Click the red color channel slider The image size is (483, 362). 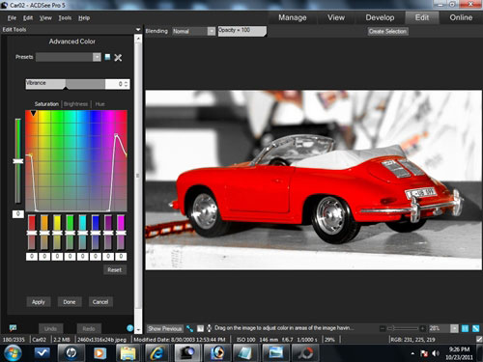[x=32, y=233]
